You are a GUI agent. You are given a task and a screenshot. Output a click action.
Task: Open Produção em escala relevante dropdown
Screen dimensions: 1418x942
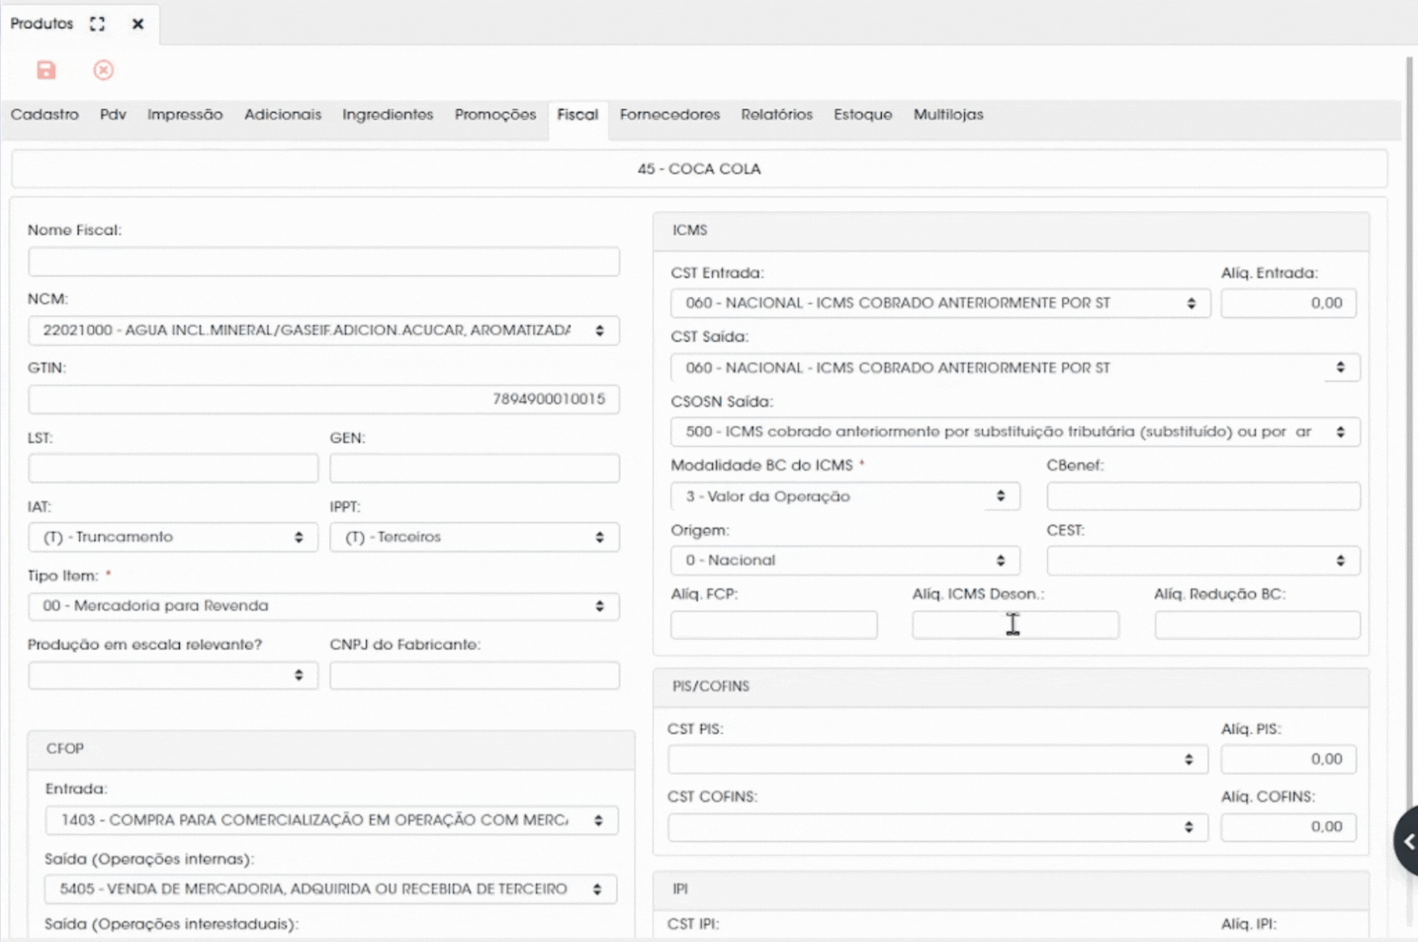coord(173,676)
